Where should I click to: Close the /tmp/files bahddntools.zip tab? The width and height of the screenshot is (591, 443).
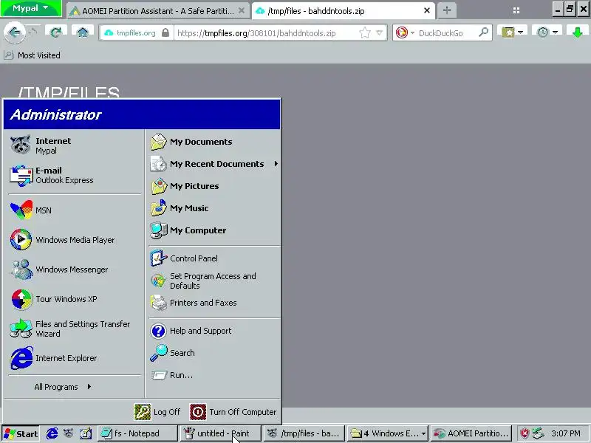(x=427, y=10)
